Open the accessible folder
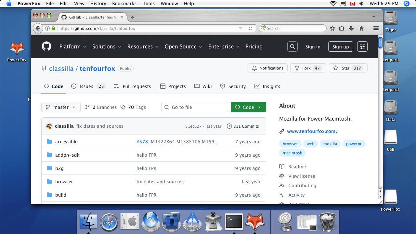Image resolution: width=416 pixels, height=234 pixels. click(x=66, y=142)
